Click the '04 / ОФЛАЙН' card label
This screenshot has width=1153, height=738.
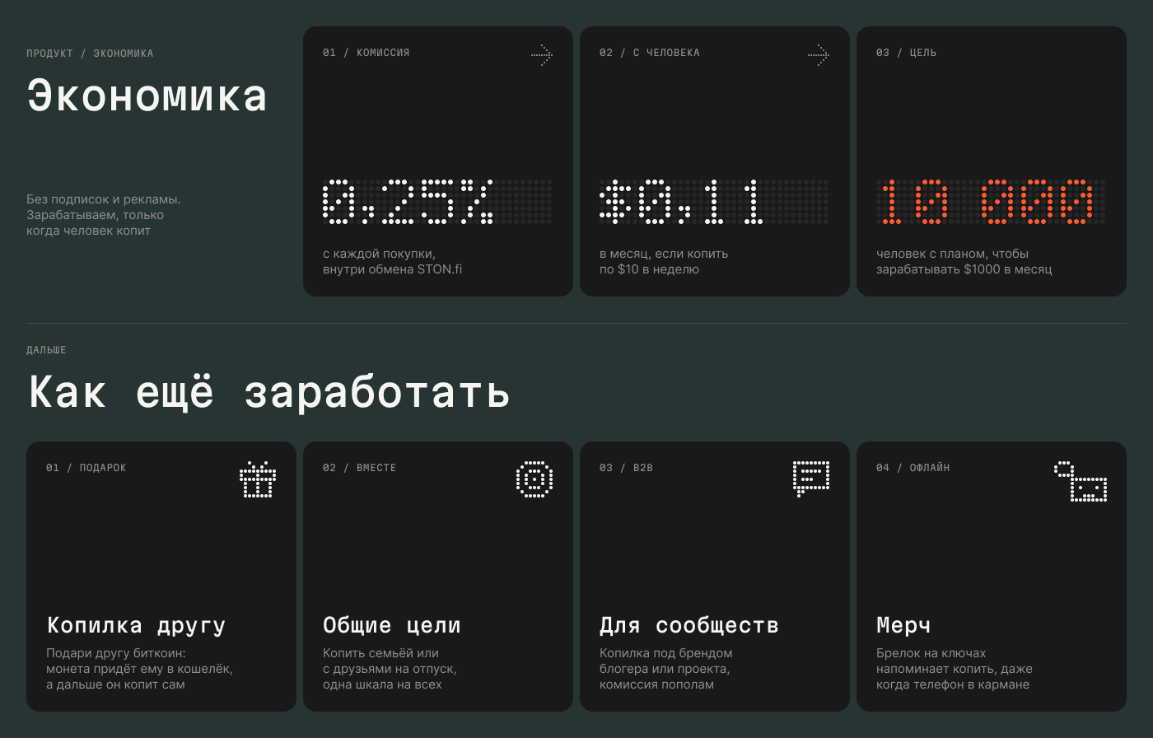click(913, 468)
